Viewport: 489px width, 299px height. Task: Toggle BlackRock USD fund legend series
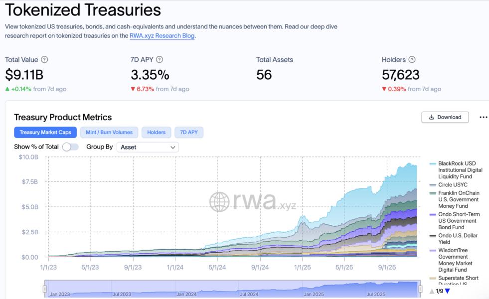coord(457,170)
